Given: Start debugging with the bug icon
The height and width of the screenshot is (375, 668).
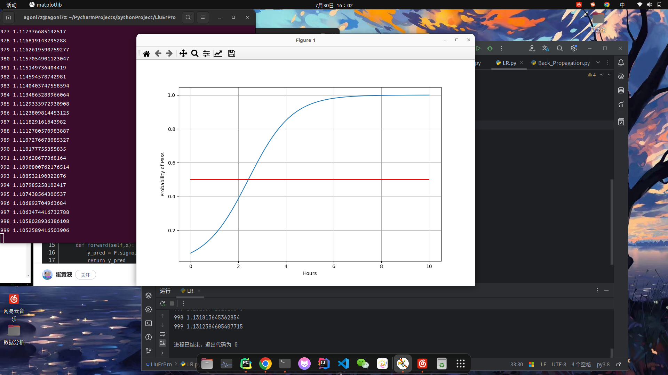Looking at the screenshot, I should [490, 48].
